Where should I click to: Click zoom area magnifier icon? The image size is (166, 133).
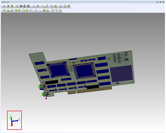[x=44, y=11]
